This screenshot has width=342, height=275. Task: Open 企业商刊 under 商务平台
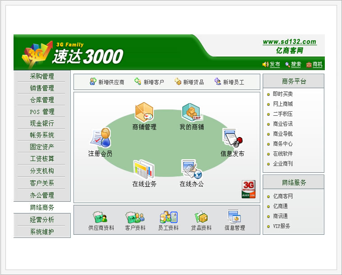283,164
